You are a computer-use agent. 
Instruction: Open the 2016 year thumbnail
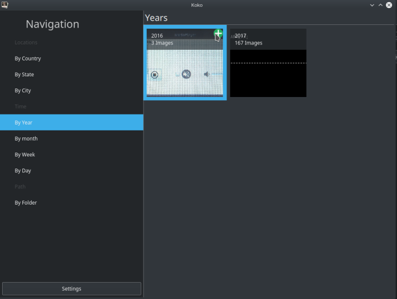(185, 63)
